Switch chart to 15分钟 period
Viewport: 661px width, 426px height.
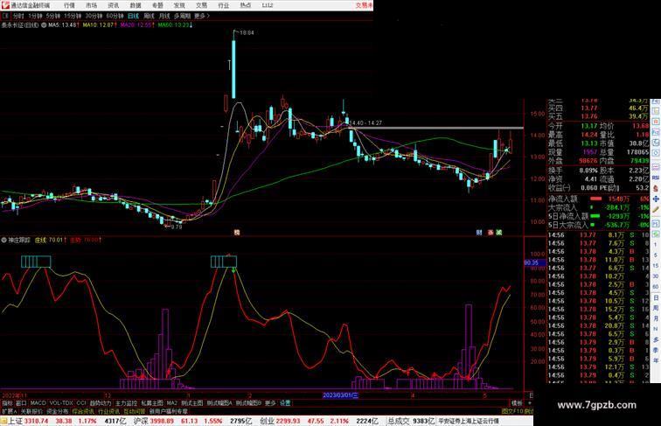(73, 16)
